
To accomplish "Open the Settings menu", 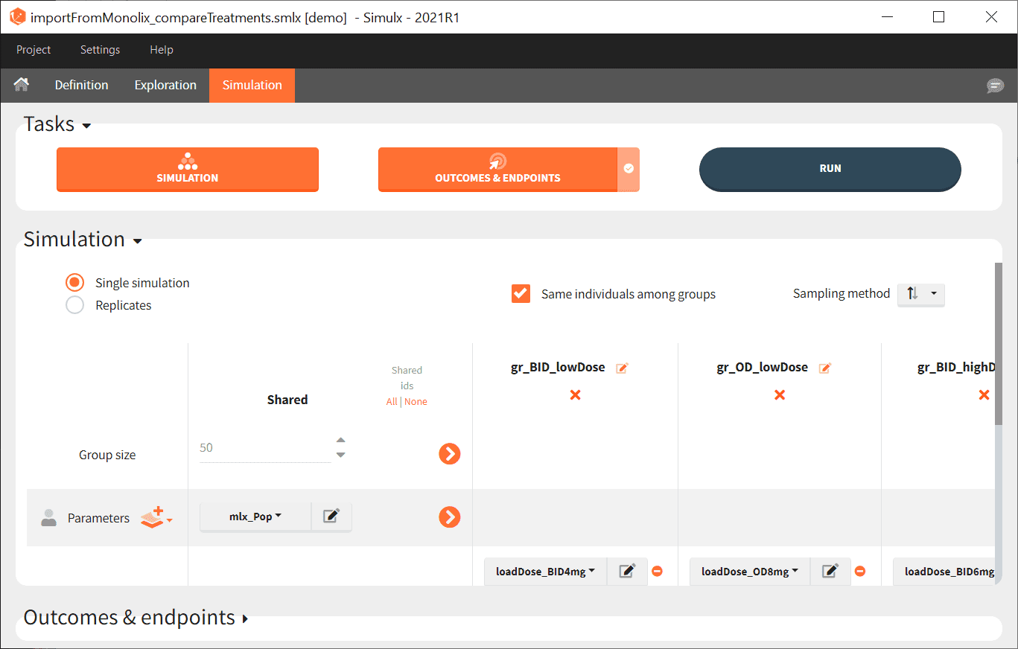I will pos(100,50).
